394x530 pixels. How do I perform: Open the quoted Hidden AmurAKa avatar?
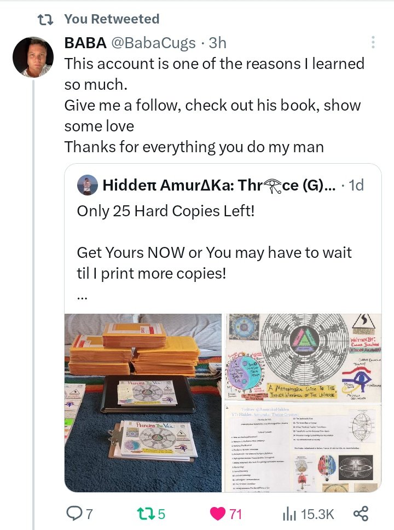point(88,185)
